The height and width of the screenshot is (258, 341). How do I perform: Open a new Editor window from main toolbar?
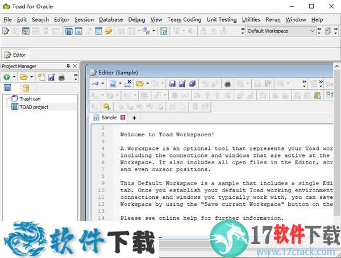tap(6, 31)
